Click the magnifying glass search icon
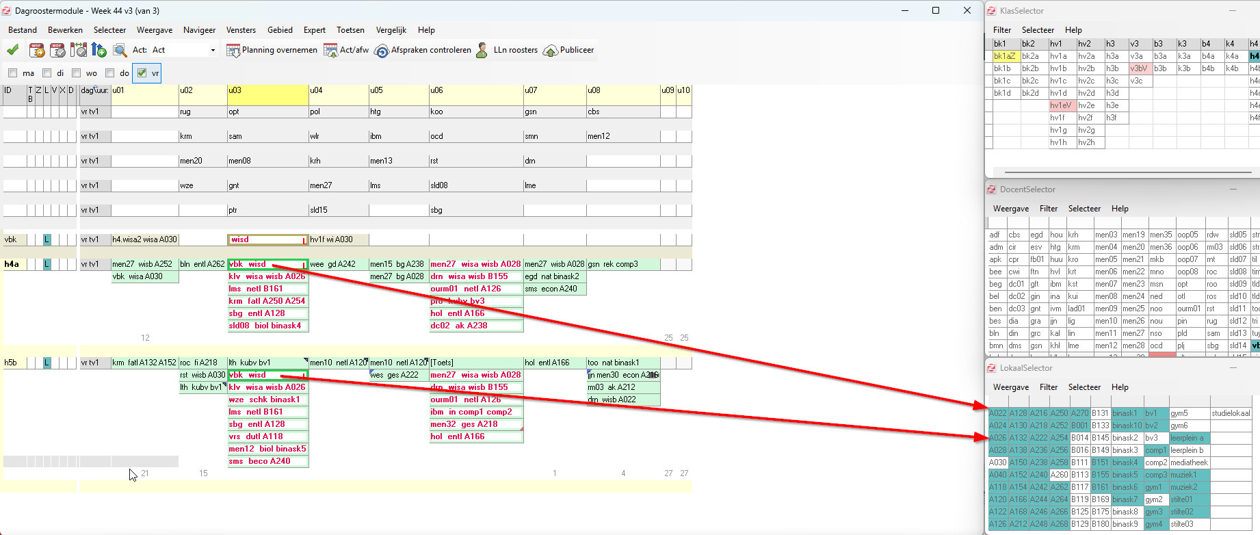 120,50
